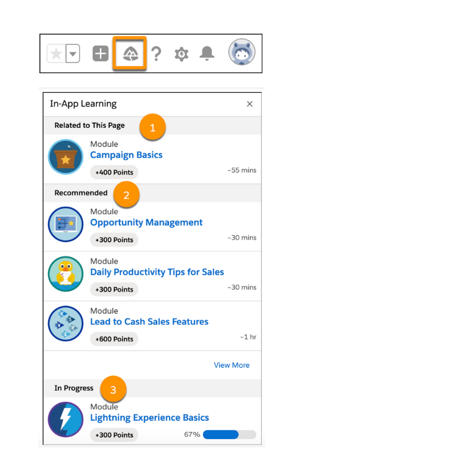Screen dimensions: 476x476
Task: Open the Help question mark icon
Action: click(x=156, y=54)
